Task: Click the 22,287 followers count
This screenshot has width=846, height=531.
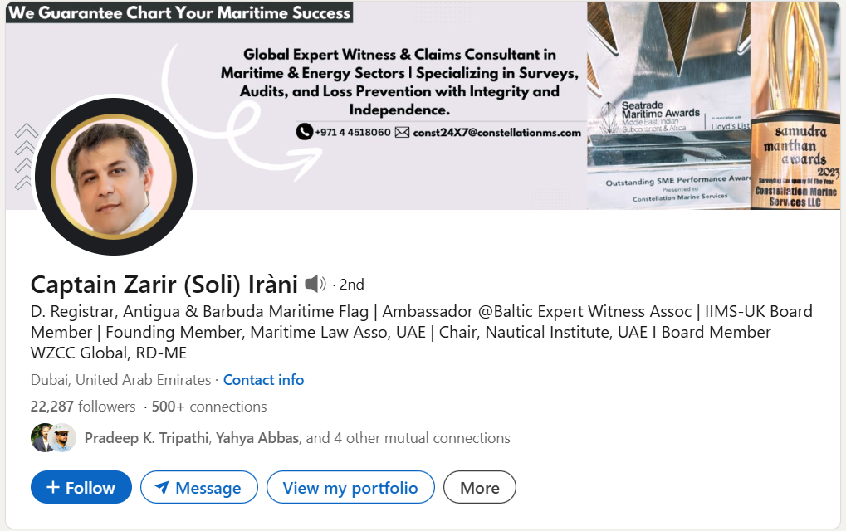Action: click(82, 407)
